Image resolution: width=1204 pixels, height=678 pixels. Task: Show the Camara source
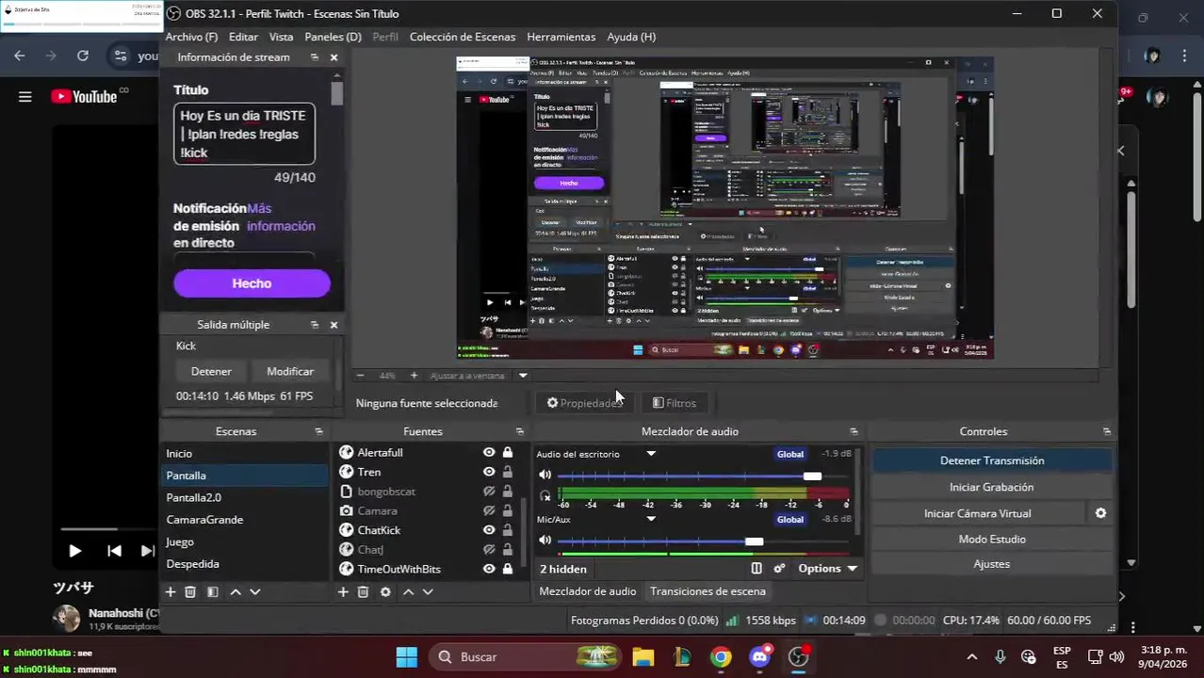coord(489,510)
